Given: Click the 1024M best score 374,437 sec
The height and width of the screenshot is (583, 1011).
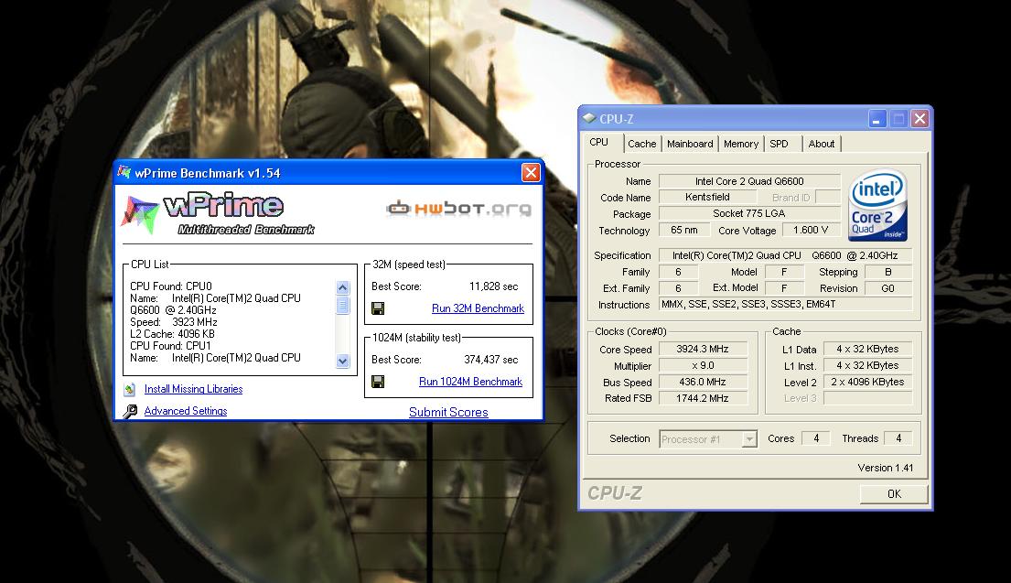Looking at the screenshot, I should (490, 360).
